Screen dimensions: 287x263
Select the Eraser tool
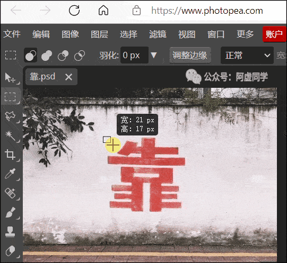click(x=10, y=251)
